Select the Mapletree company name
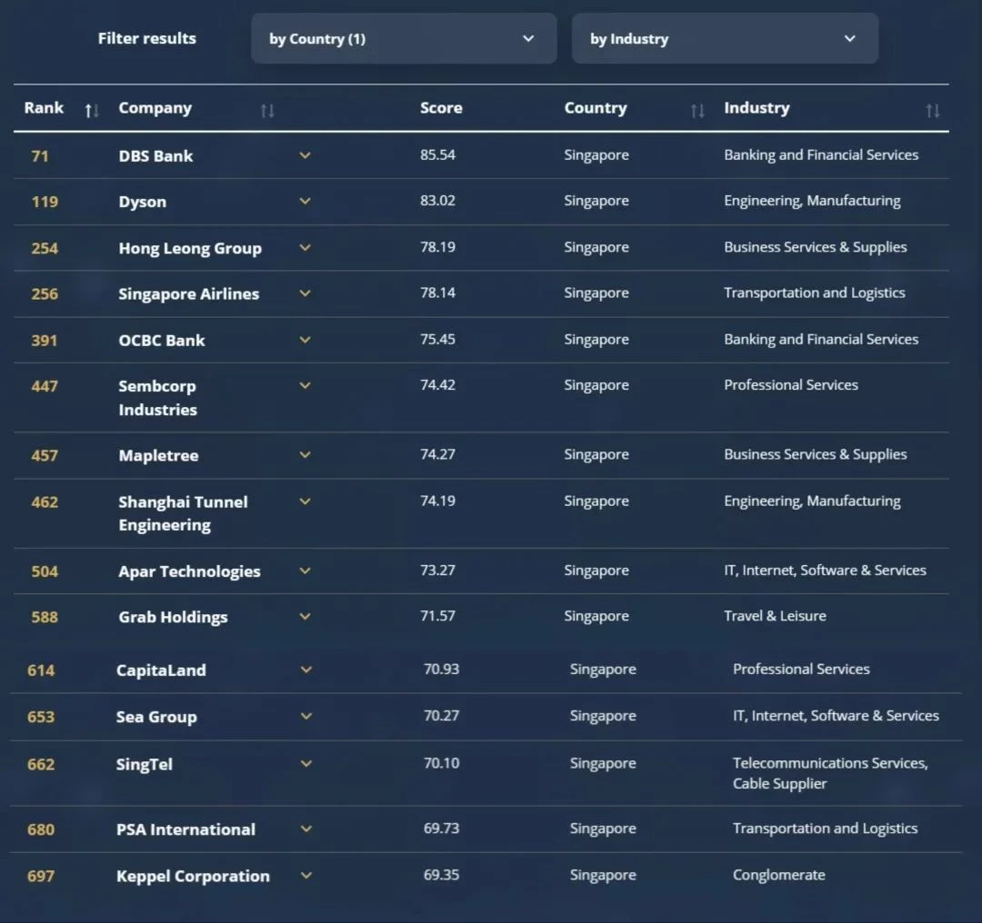This screenshot has height=923, width=982. [x=158, y=456]
